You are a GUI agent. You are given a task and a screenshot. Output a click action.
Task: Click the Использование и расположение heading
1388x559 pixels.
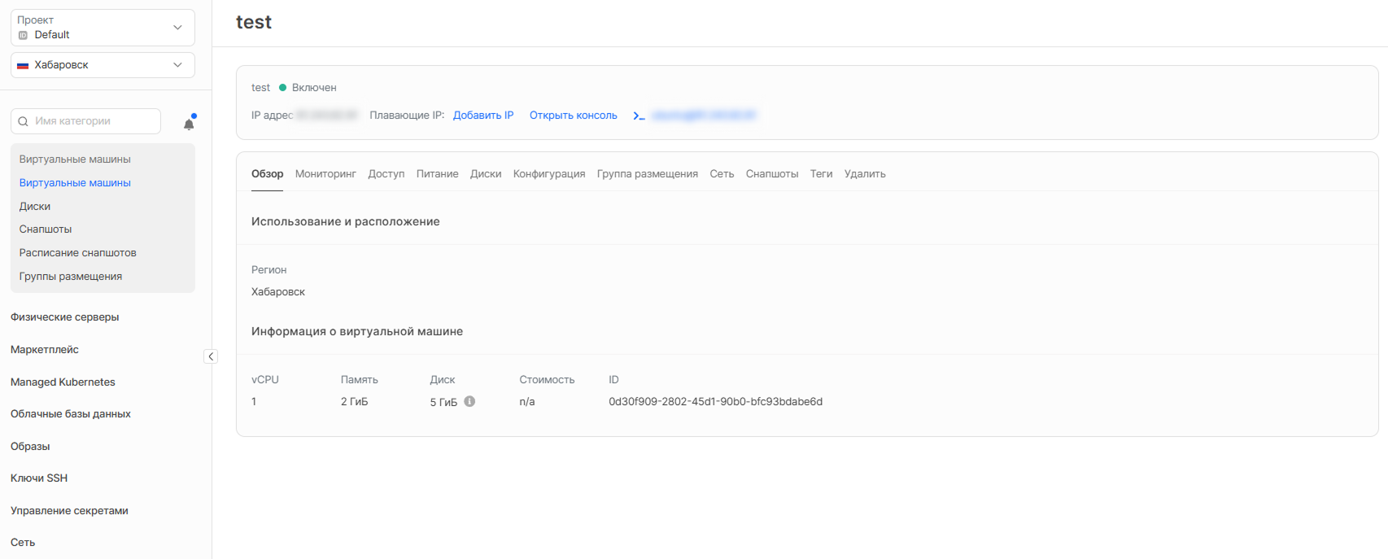pos(346,221)
